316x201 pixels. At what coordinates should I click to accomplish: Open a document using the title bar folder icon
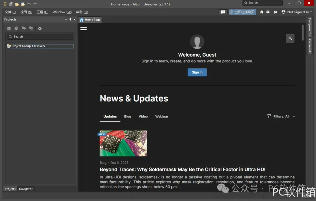coord(17,4)
